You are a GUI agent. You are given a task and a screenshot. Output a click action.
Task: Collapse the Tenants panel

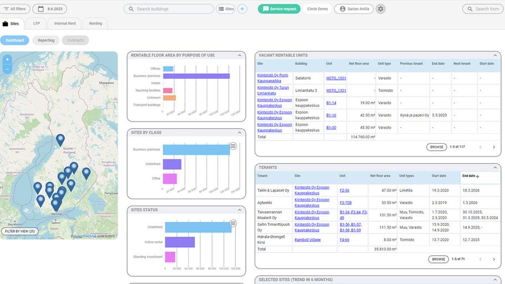click(495, 168)
